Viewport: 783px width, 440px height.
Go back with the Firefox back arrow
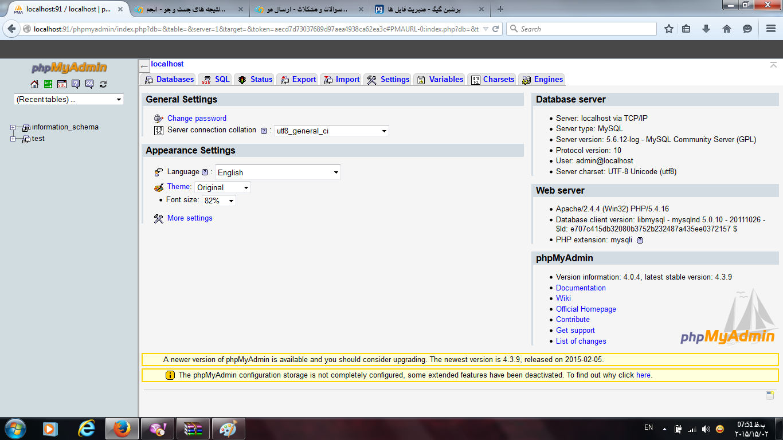pyautogui.click(x=12, y=29)
